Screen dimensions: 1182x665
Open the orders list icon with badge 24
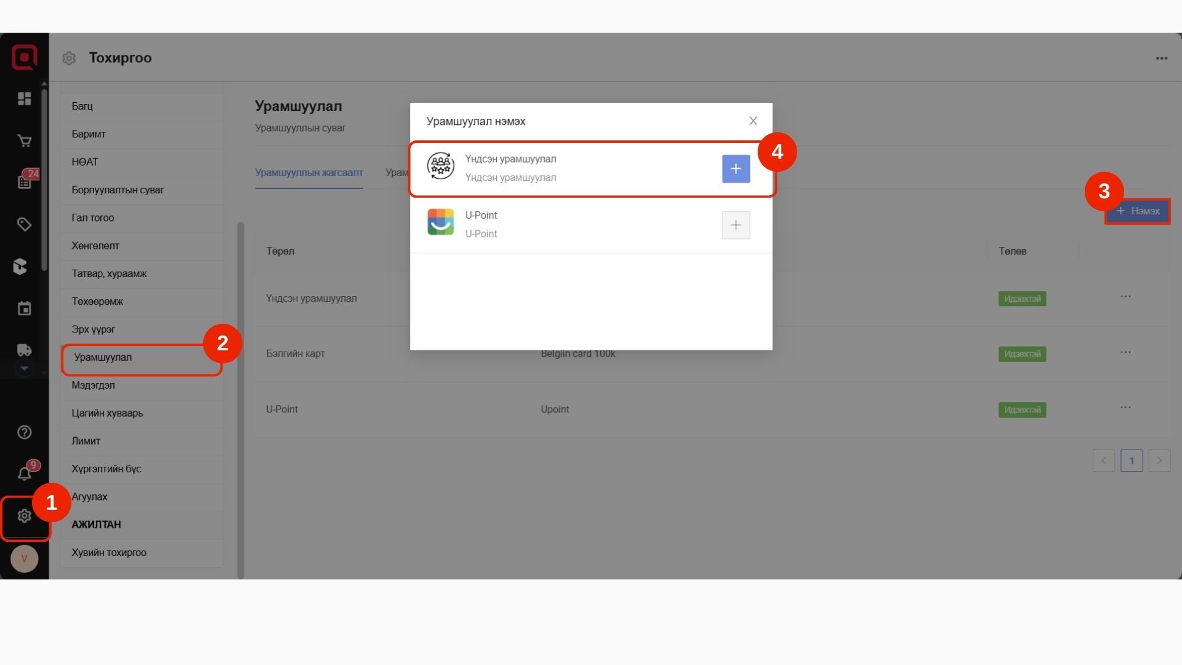point(24,182)
